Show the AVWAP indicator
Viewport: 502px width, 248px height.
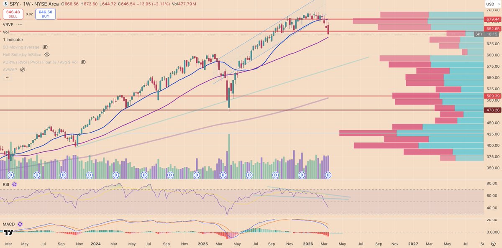coord(22,69)
